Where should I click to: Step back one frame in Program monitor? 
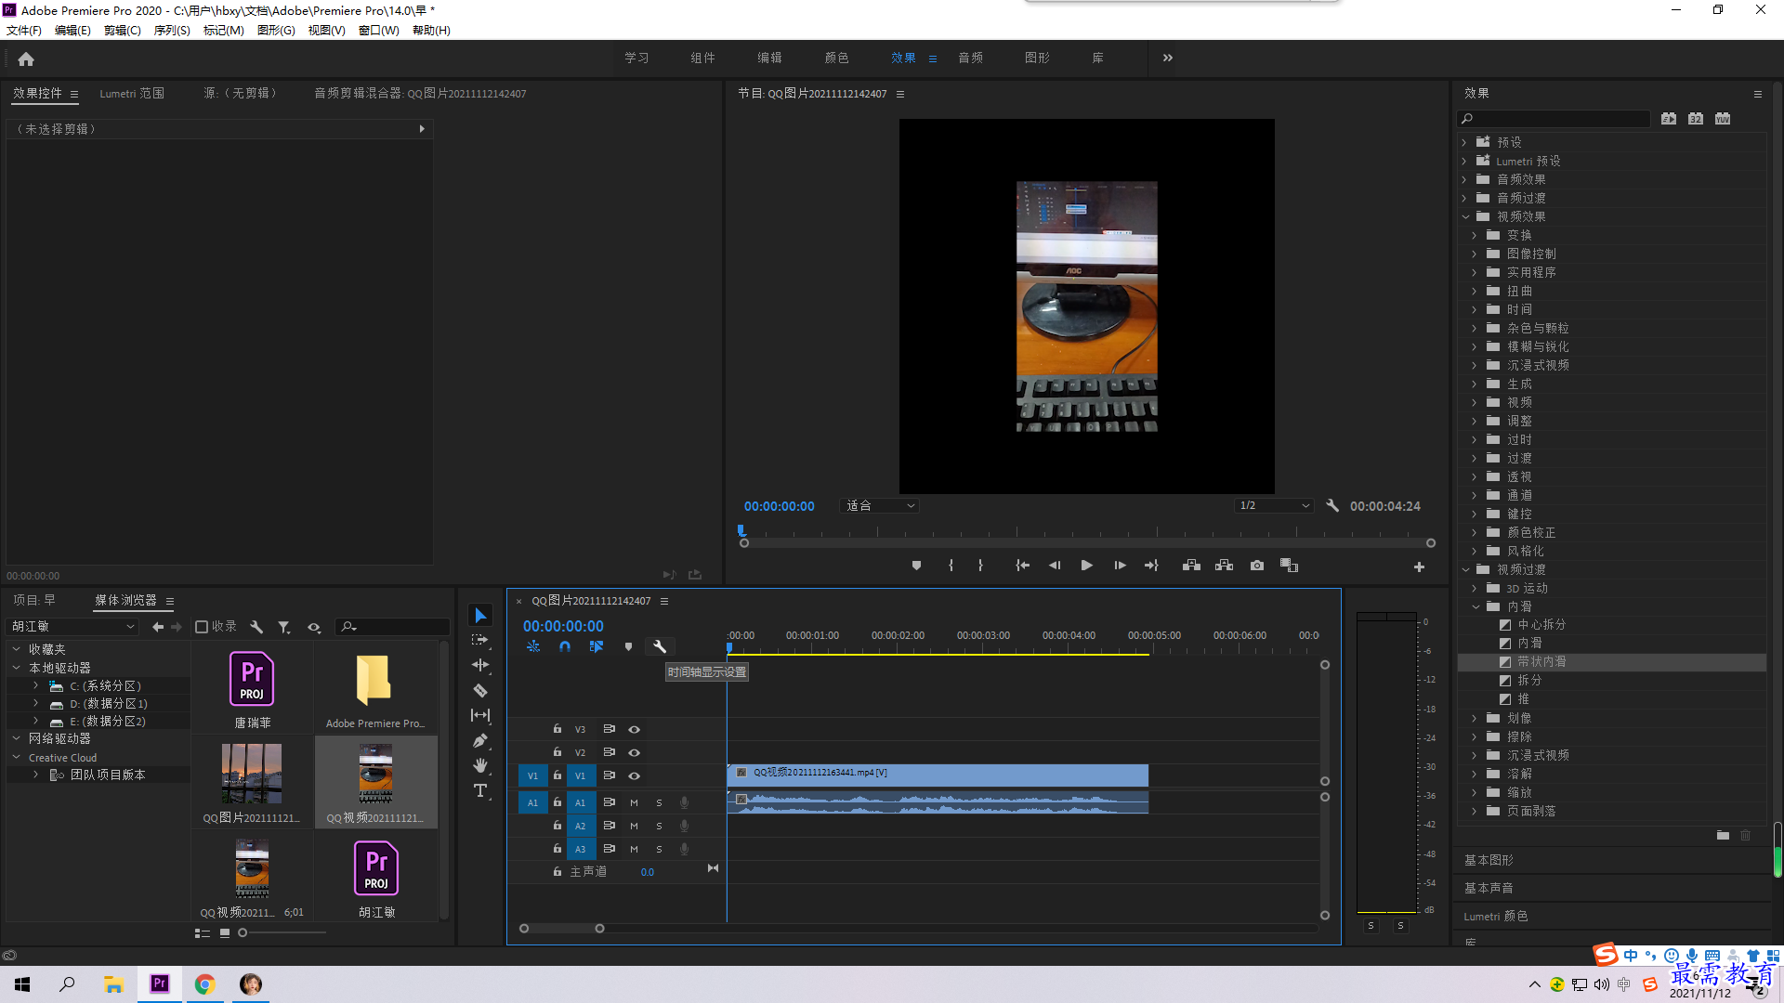[x=1055, y=566]
